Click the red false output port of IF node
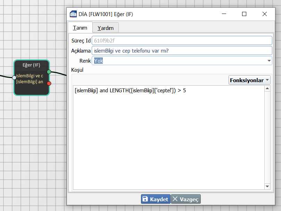The height and width of the screenshot is (211, 281). pos(49,83)
